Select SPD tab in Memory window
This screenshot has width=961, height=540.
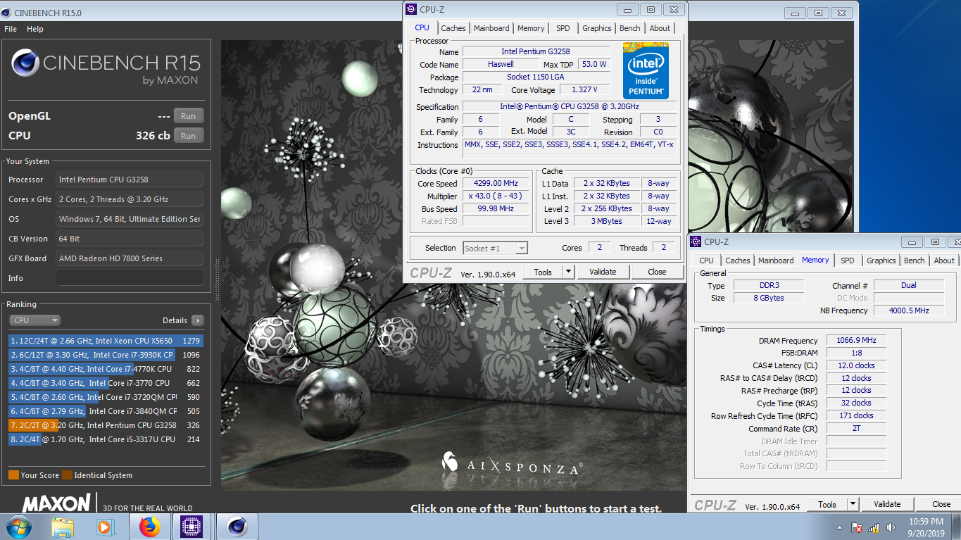[848, 260]
